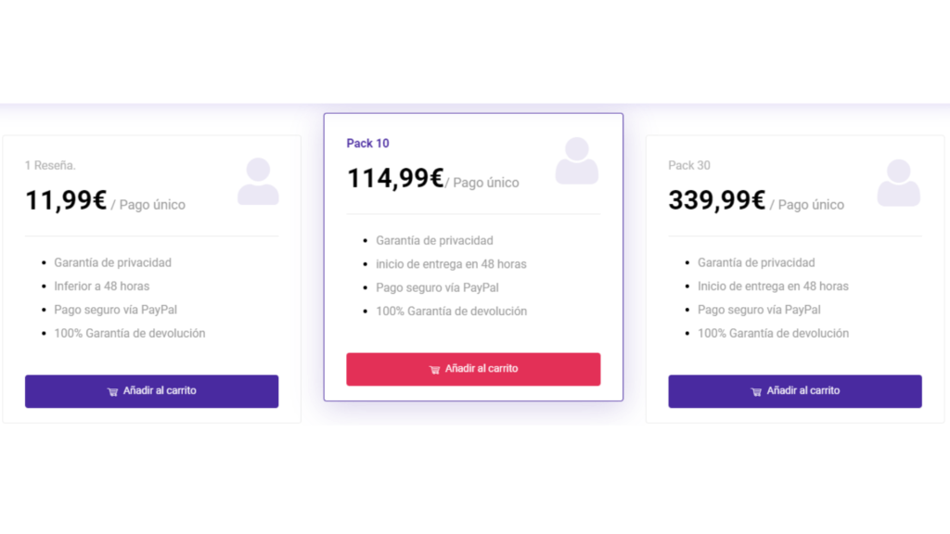950x534 pixels.
Task: Click 'Inicio de entrega en 48 horas' in Pack 30
Action: [x=773, y=286]
